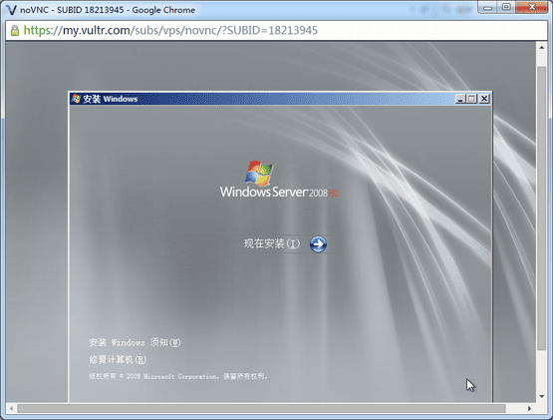Click the Windows Server 2008 R2 logo flag

click(x=259, y=173)
